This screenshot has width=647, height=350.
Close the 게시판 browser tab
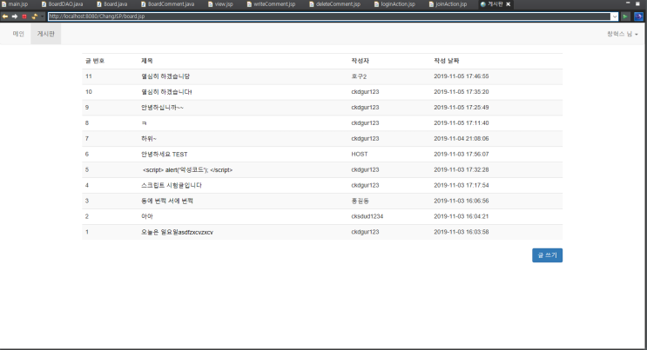tap(509, 4)
